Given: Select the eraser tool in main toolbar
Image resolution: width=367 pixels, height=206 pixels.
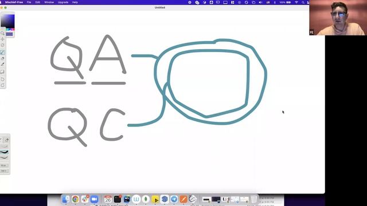Looking at the screenshot, I should click(2, 58).
